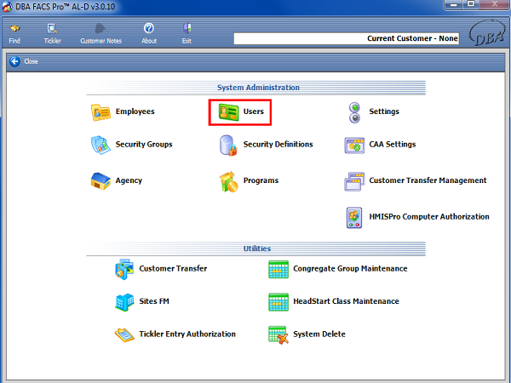
Task: Click Tickler Entry Authorization label
Action: coord(187,334)
